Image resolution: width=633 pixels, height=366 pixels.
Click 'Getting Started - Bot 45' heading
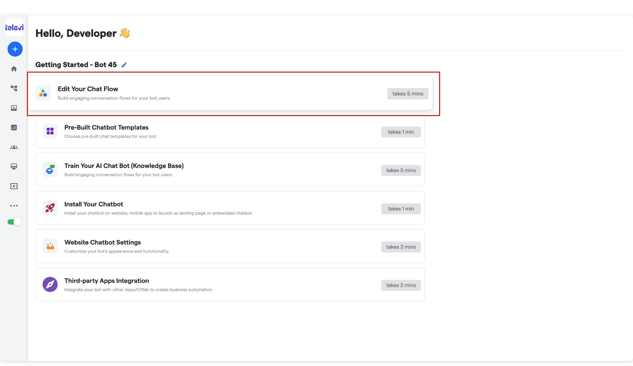(76, 65)
